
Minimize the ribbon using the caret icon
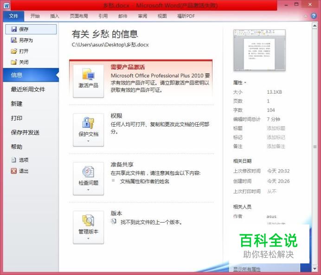pyautogui.click(x=305, y=16)
